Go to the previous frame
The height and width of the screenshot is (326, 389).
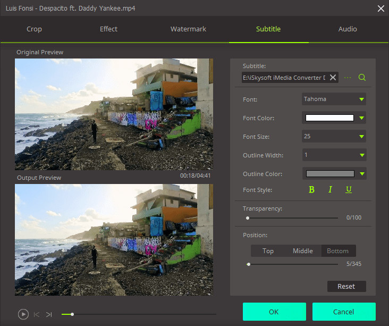click(37, 314)
